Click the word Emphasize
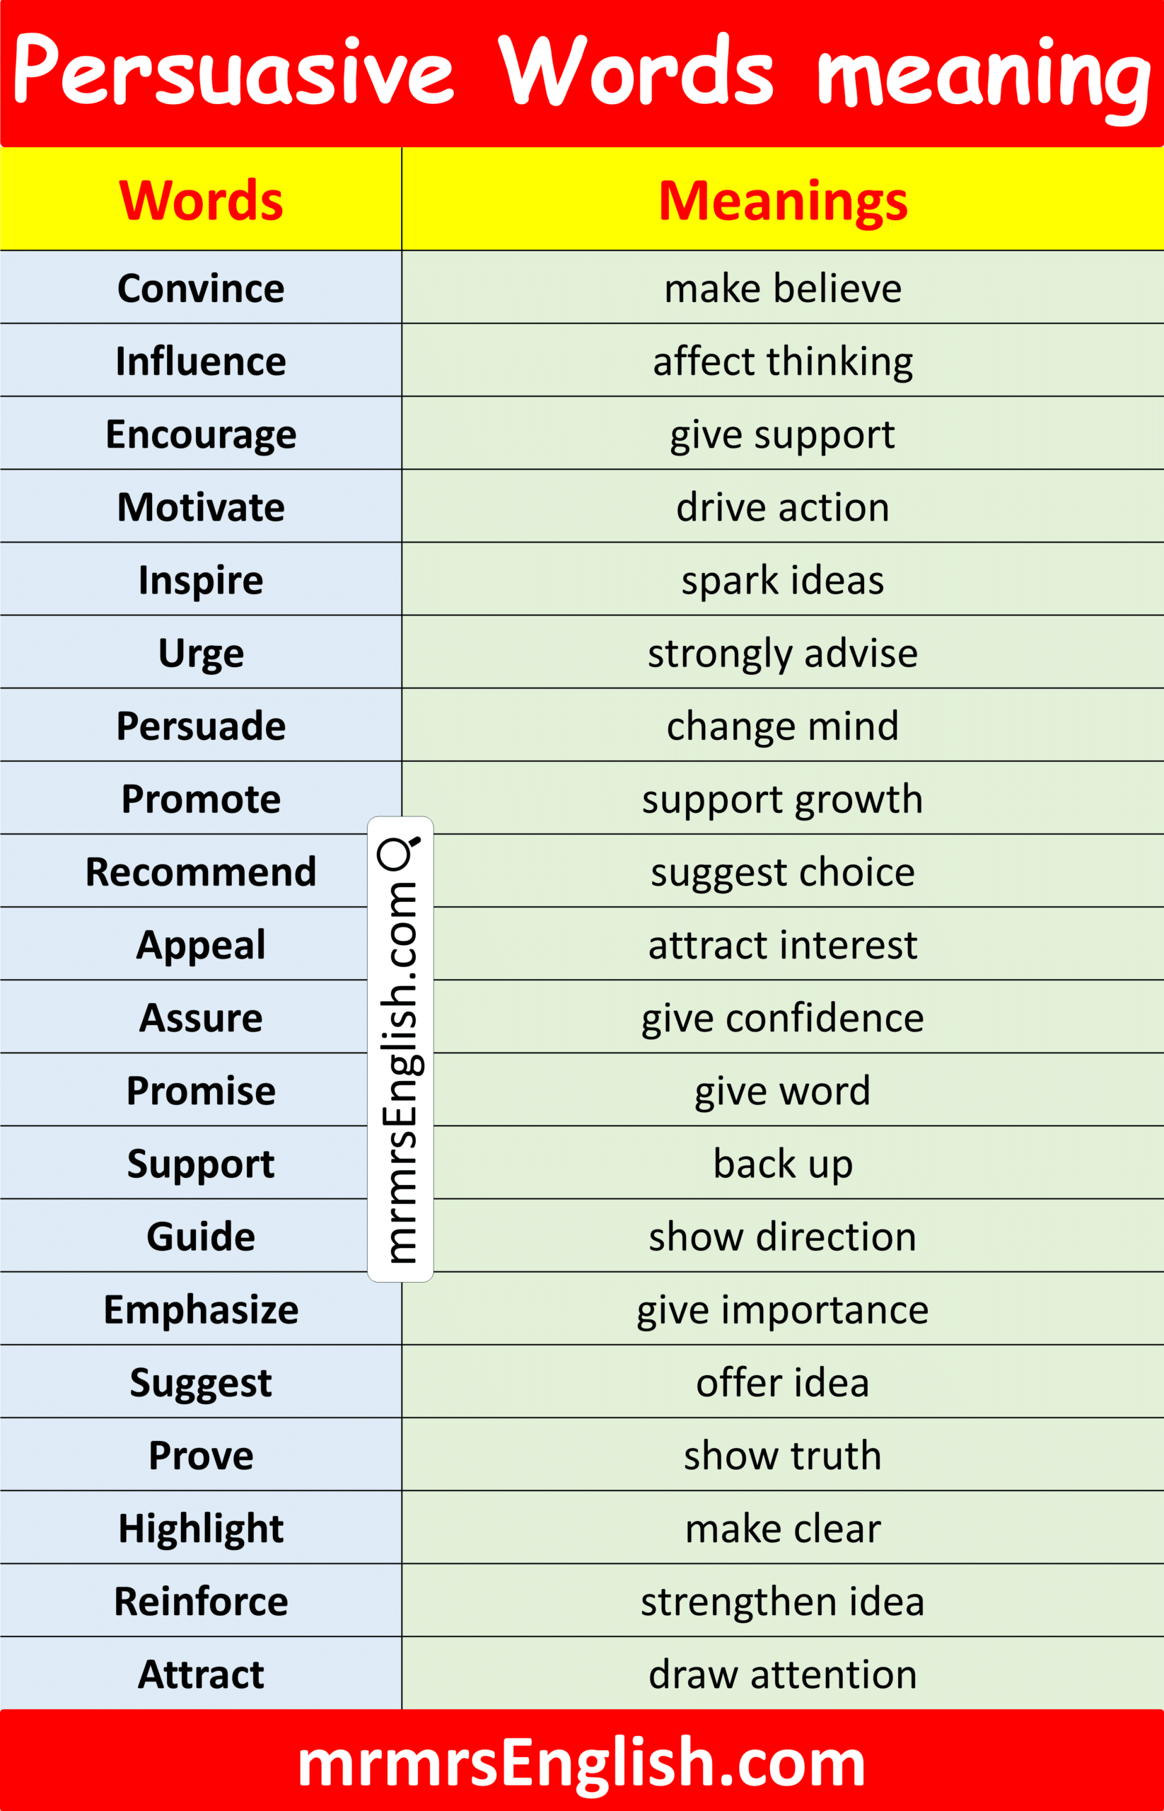Viewport: 1164px width, 1811px height. click(x=201, y=1309)
